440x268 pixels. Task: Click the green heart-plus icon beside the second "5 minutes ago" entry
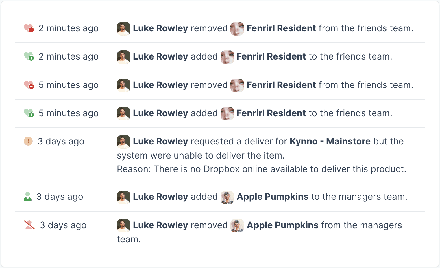coord(29,113)
